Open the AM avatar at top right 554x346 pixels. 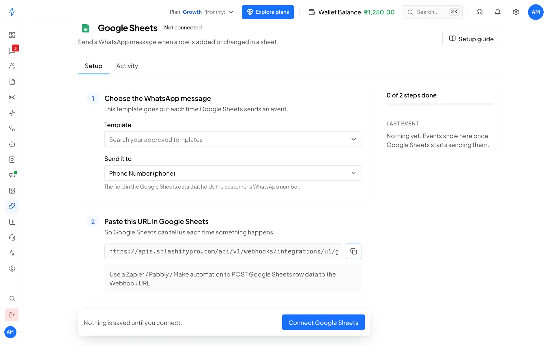pos(536,12)
